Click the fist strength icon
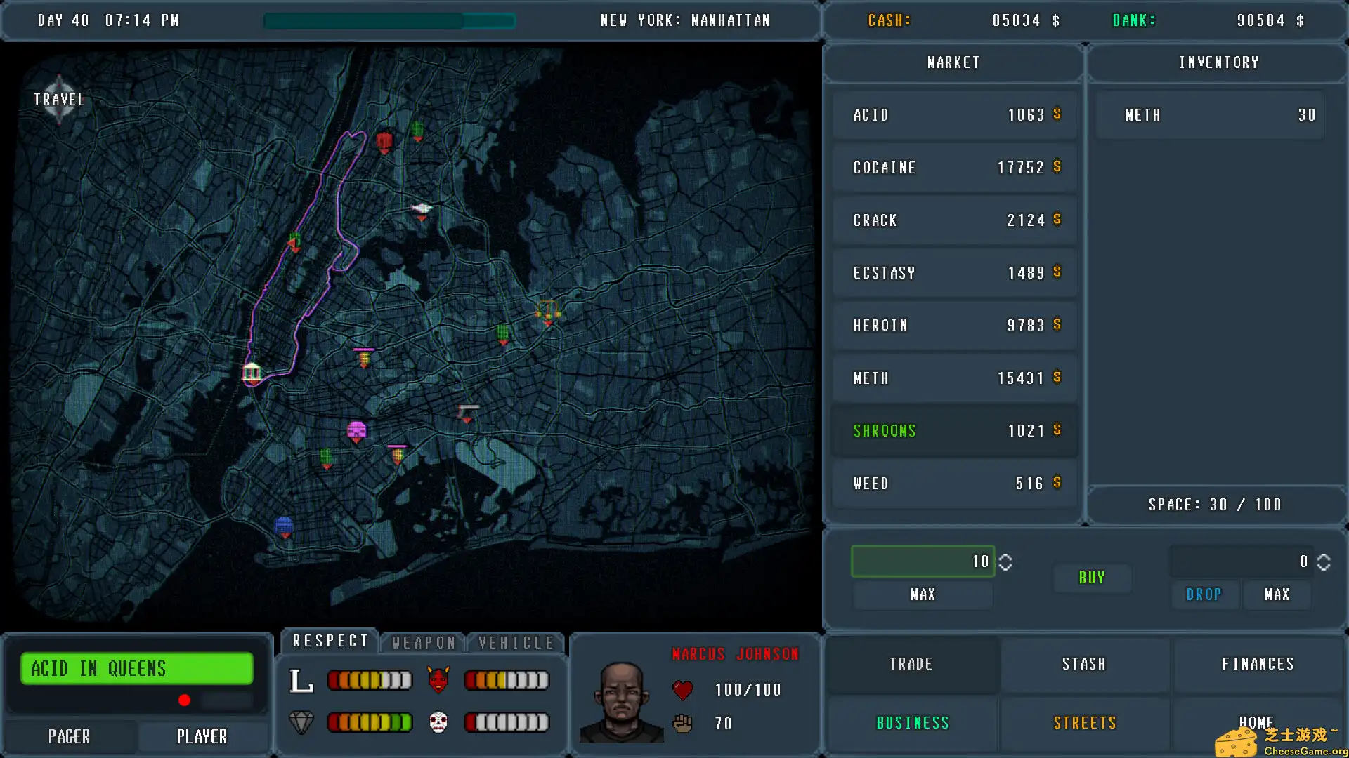Screen dimensions: 1349x758 coord(682,724)
